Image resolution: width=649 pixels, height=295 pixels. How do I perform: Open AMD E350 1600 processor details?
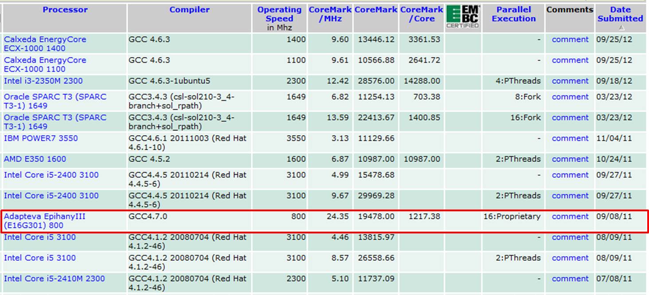click(35, 159)
